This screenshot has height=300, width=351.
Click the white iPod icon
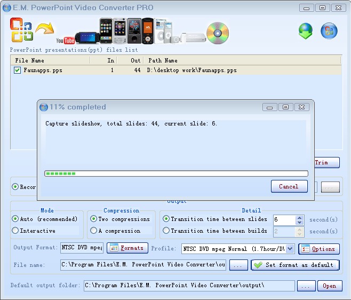point(163,31)
